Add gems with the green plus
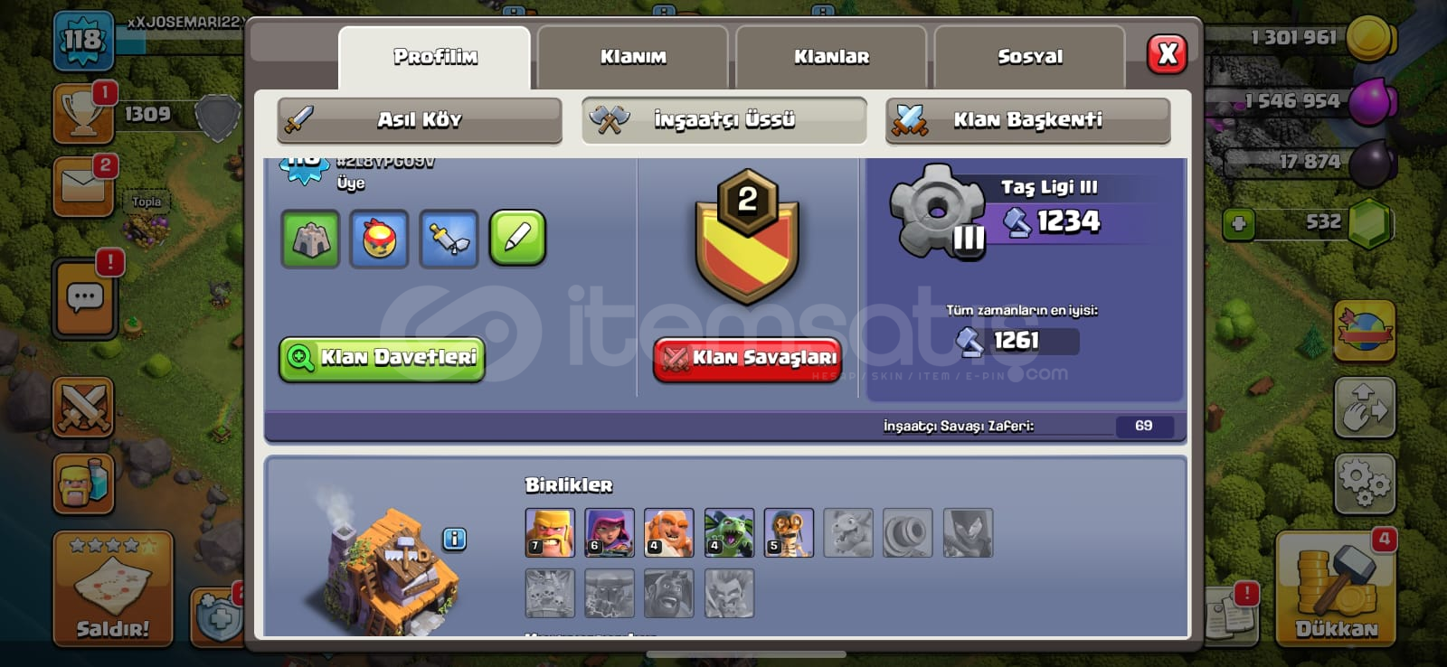The width and height of the screenshot is (1447, 667). pyautogui.click(x=1239, y=223)
